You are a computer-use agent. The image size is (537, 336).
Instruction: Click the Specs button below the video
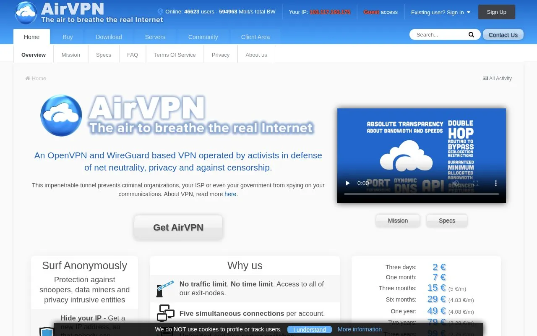(447, 220)
